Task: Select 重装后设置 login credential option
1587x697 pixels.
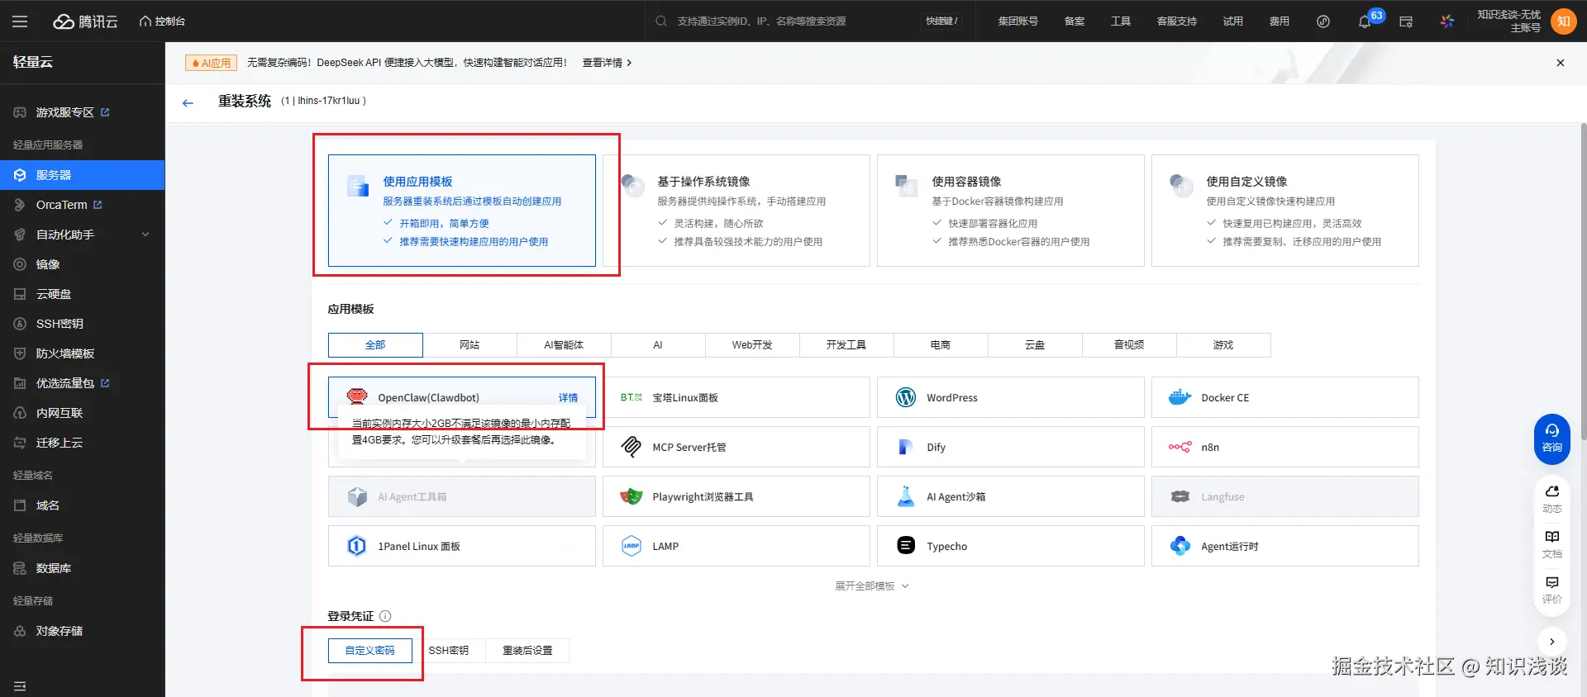Action: (x=527, y=651)
